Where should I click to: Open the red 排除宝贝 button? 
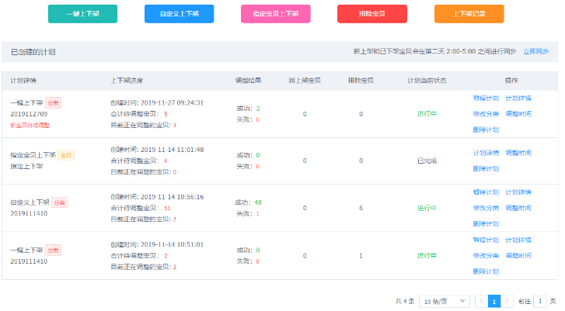click(371, 14)
